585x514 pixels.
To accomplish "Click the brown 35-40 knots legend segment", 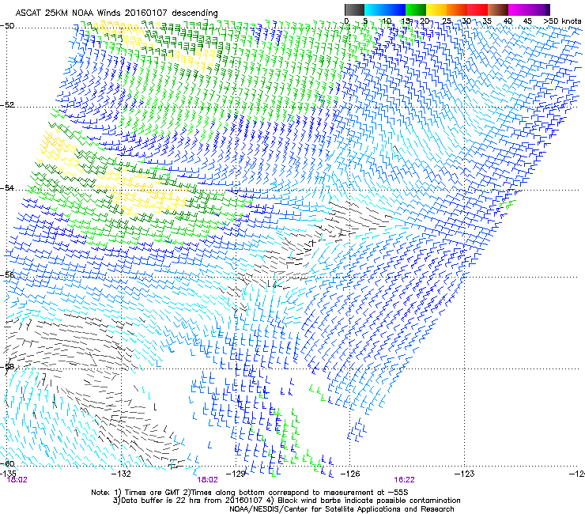I will point(498,9).
